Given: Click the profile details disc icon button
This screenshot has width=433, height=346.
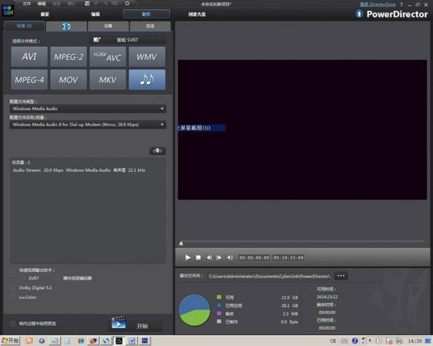Looking at the screenshot, I should click(x=158, y=151).
